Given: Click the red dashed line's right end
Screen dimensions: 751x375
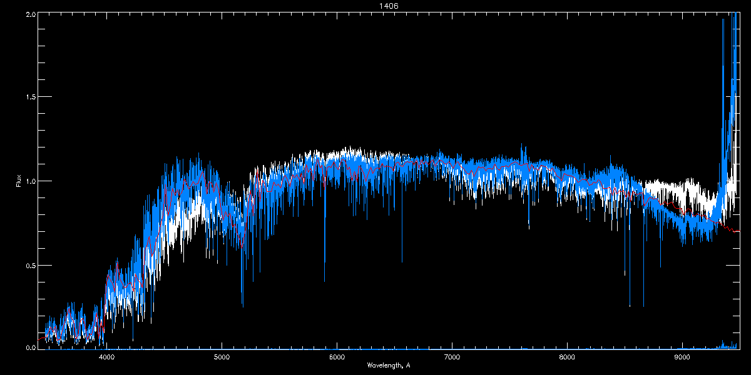Looking at the screenshot, I should 737,231.
